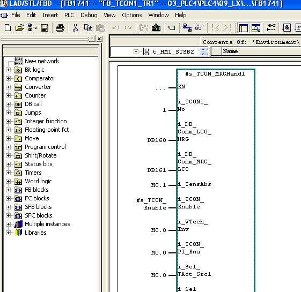Download block to PLC icon
Viewport: 301px width, 292px height.
tap(156, 28)
